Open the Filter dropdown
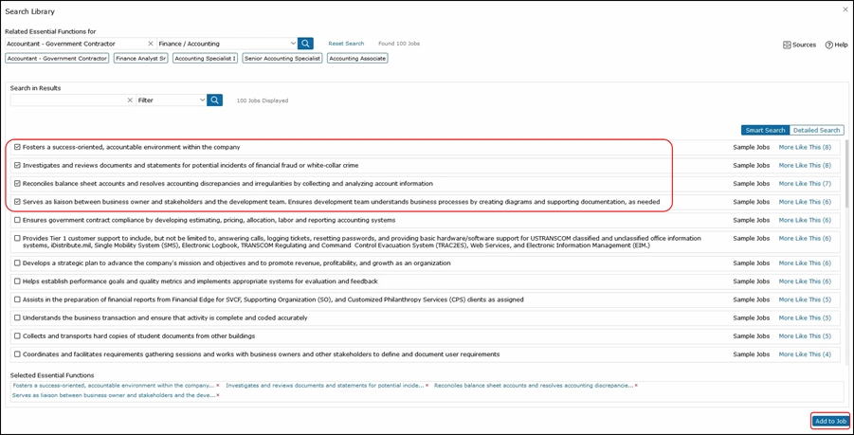Image resolution: width=854 pixels, height=435 pixels. point(203,100)
